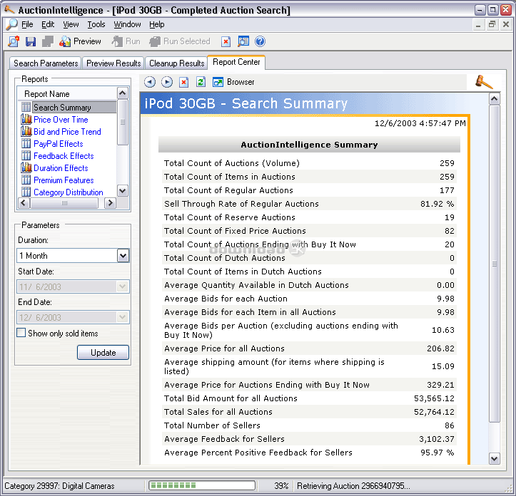The width and height of the screenshot is (516, 496).
Task: Open the Window menu
Action: (x=127, y=25)
